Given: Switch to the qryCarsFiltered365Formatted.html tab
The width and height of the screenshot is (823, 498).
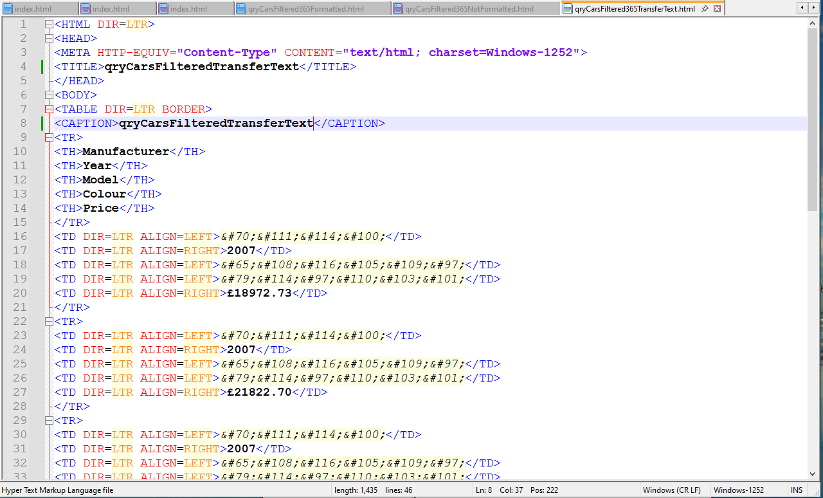Looking at the screenshot, I should pos(312,9).
